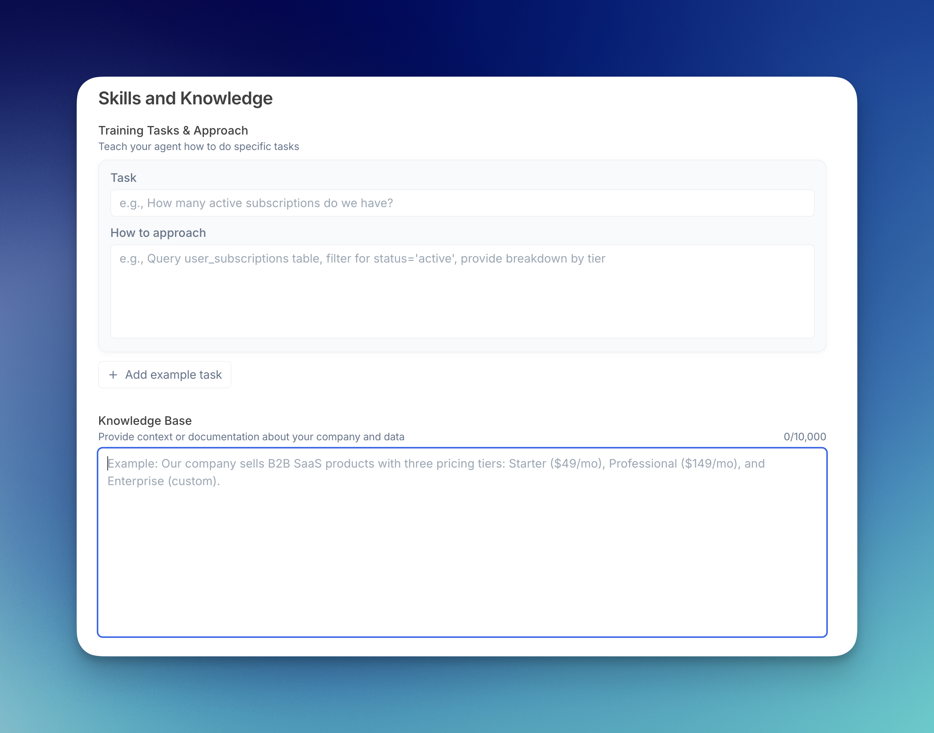Click the How to approach placeholder text
The height and width of the screenshot is (733, 934).
(362, 258)
